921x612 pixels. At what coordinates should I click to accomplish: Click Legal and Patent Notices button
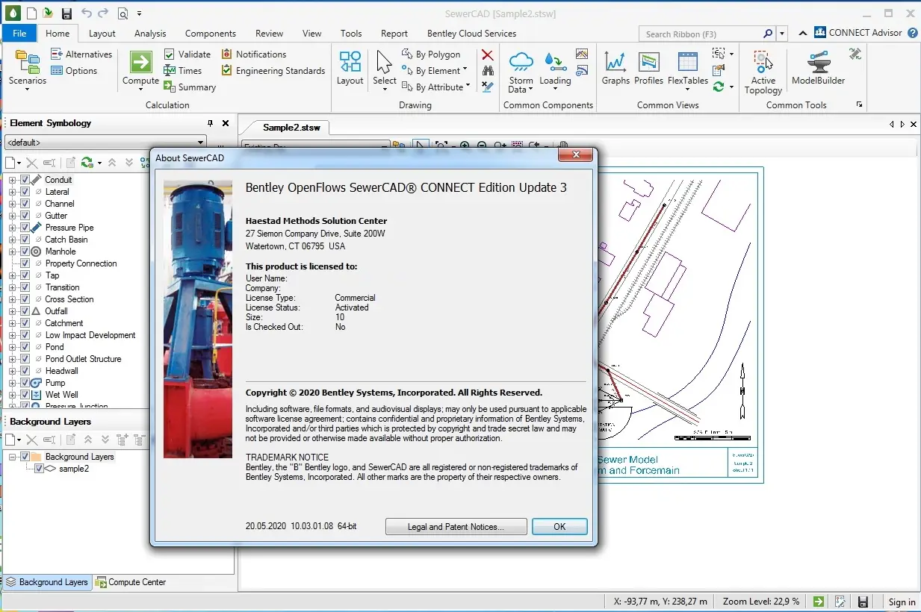click(456, 527)
